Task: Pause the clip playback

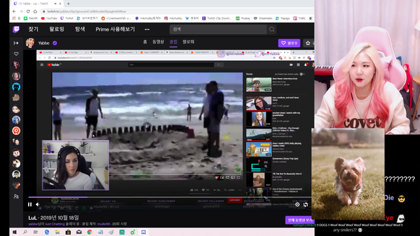Action: 30,205
